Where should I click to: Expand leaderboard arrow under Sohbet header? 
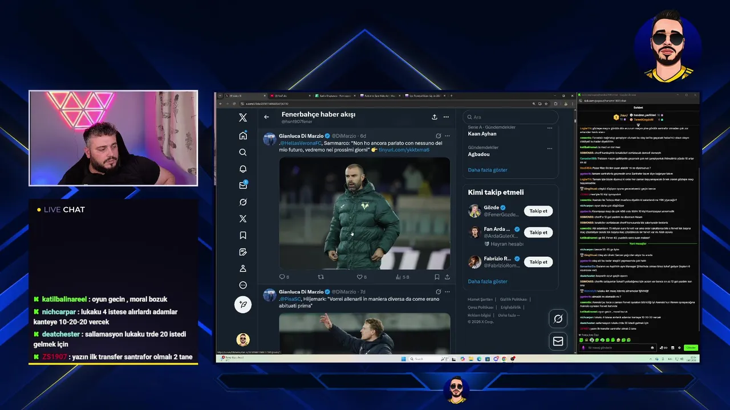(638, 125)
